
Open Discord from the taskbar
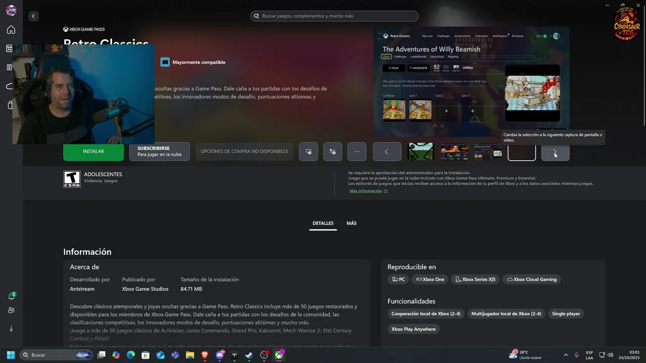tap(220, 355)
